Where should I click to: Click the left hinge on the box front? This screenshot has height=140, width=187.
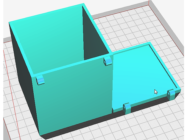point(40,80)
